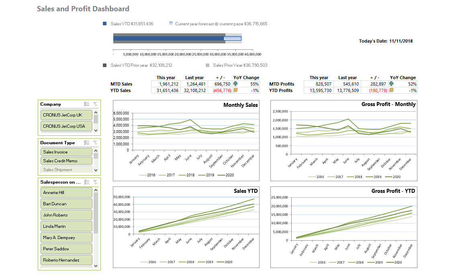Click Sales Prior Year light gray swatch

(207, 65)
